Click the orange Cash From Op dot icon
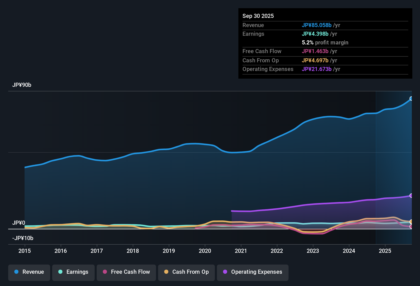 (x=166, y=272)
